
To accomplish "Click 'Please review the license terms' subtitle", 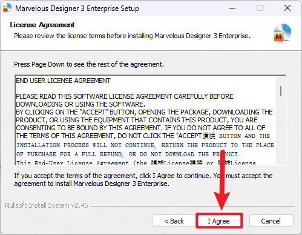I will [x=132, y=36].
